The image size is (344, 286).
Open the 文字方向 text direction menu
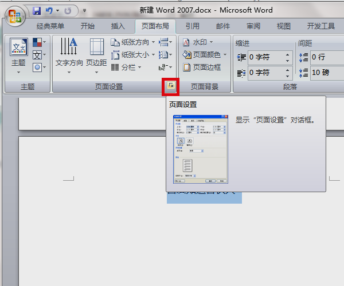click(x=69, y=56)
